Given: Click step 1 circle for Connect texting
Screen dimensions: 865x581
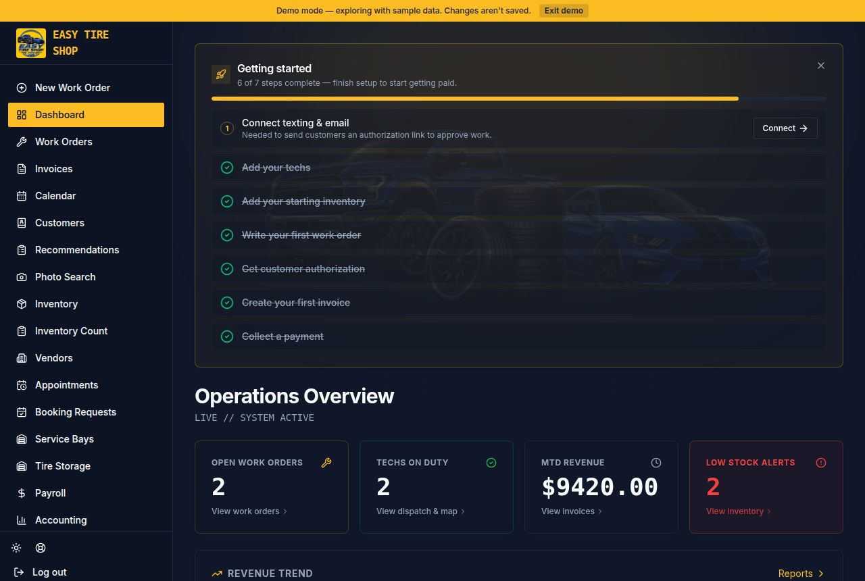Looking at the screenshot, I should [227, 128].
